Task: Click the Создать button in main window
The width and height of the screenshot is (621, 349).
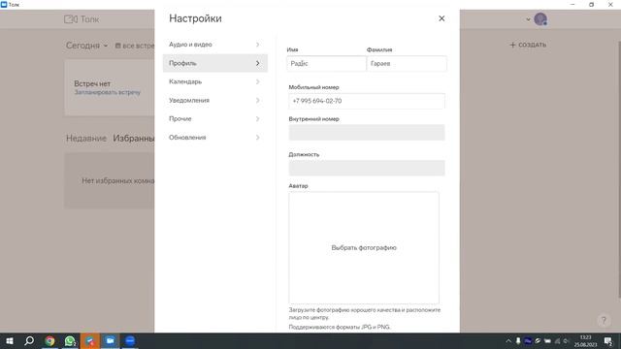Action: (528, 45)
